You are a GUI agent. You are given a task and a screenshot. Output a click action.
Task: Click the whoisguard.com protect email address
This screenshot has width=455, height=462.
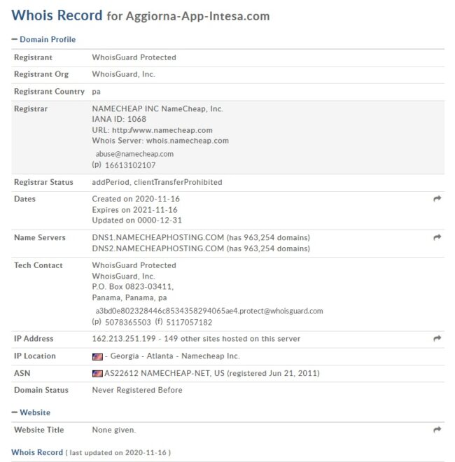tap(209, 311)
